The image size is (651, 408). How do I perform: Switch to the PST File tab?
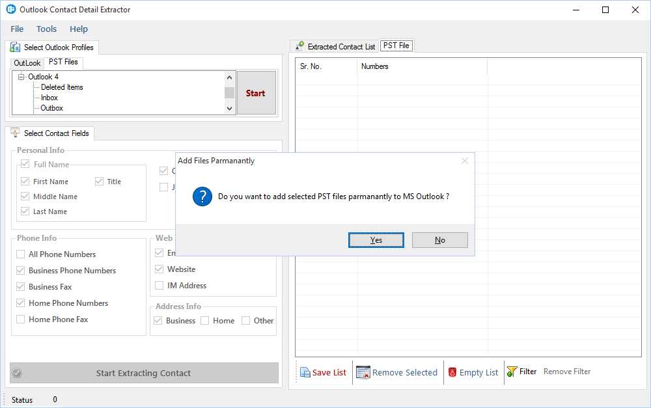click(x=396, y=46)
